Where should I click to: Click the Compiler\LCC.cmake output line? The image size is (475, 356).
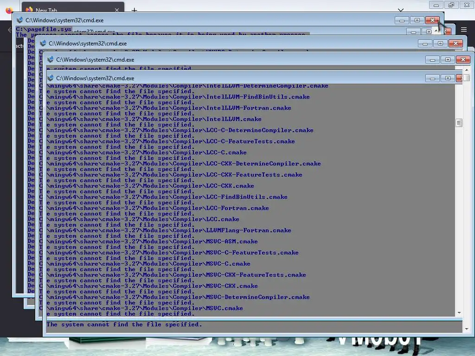[143, 219]
